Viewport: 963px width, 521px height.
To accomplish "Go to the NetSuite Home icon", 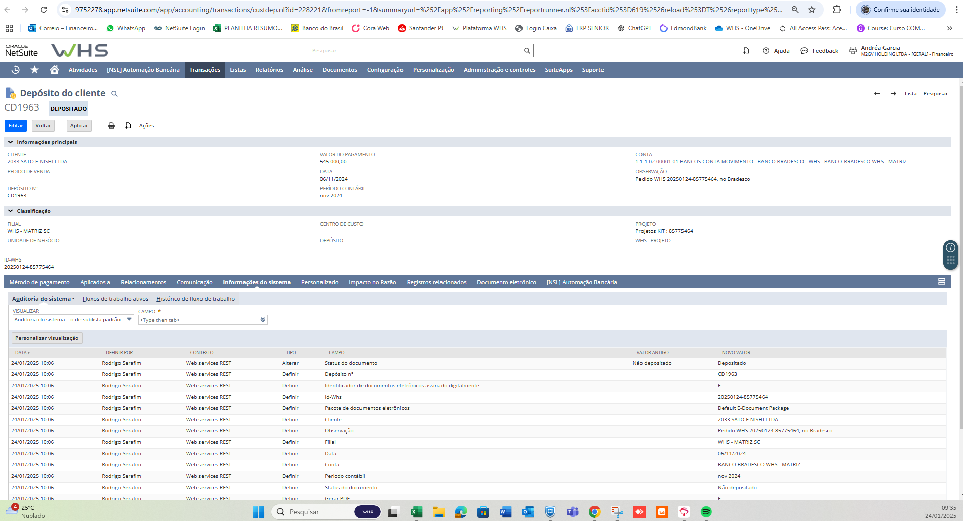I will tap(54, 70).
